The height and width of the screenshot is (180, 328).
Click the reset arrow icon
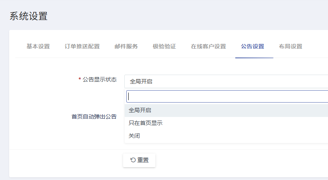point(133,160)
